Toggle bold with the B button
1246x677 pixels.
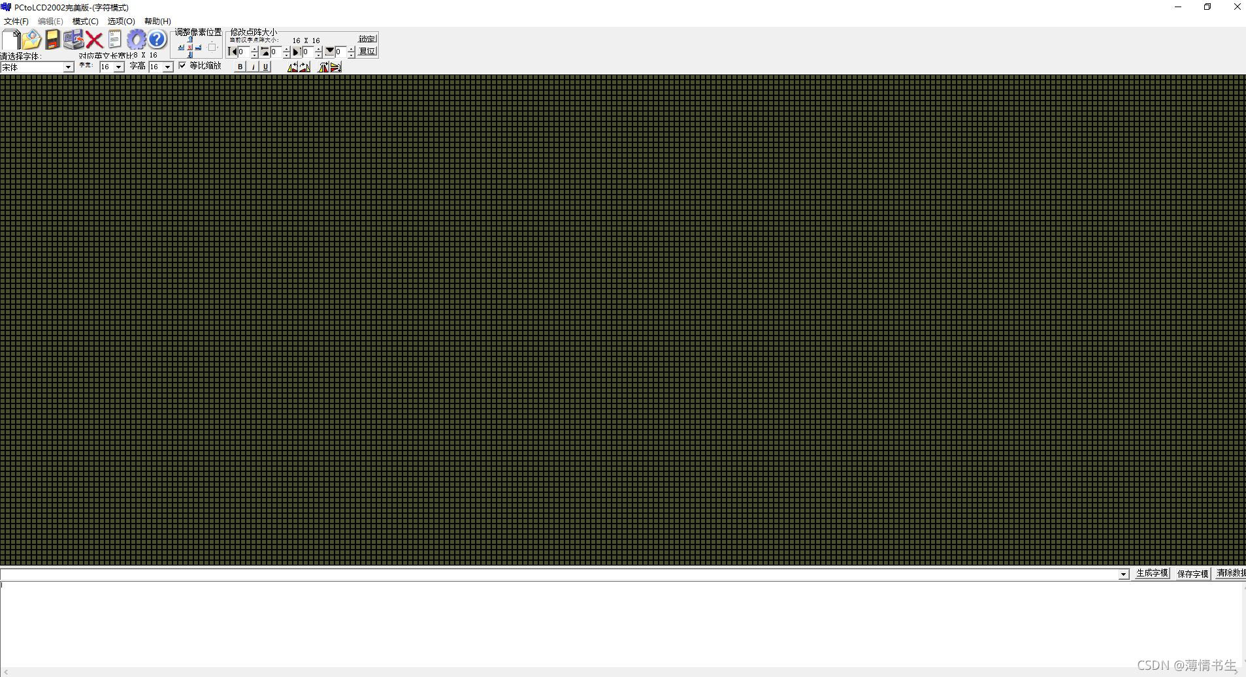(240, 67)
